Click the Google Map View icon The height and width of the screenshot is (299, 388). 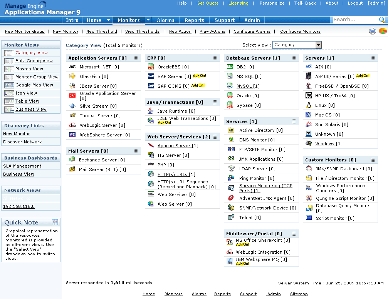point(9,85)
